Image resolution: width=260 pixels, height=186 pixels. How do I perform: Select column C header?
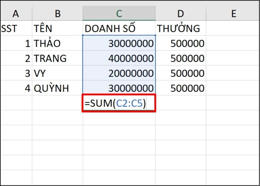click(x=119, y=14)
